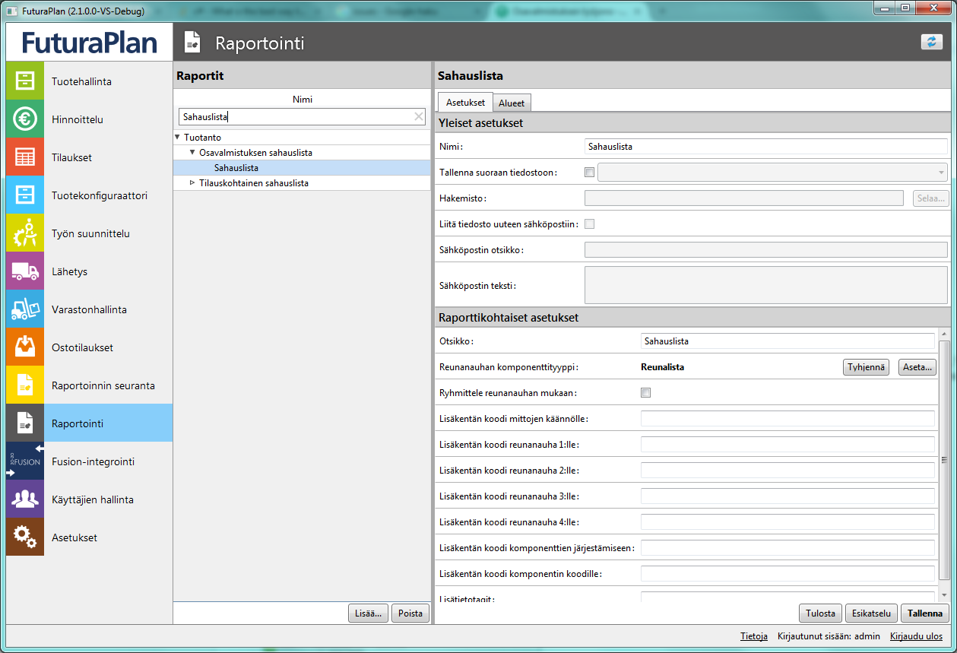This screenshot has width=957, height=653.
Task: Open Käyttäjien hallinta users icon
Action: coord(25,499)
